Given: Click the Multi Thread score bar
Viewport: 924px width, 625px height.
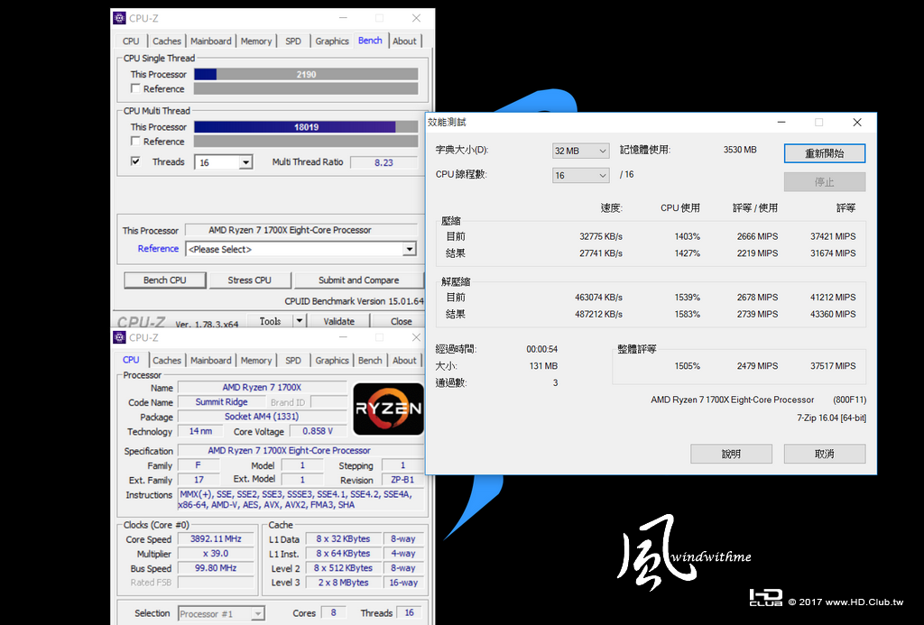Looking at the screenshot, I should coord(305,127).
